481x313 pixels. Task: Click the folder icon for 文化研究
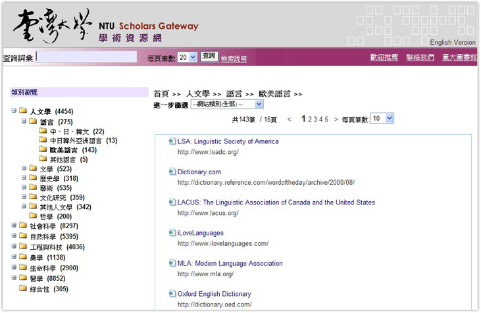tap(33, 197)
